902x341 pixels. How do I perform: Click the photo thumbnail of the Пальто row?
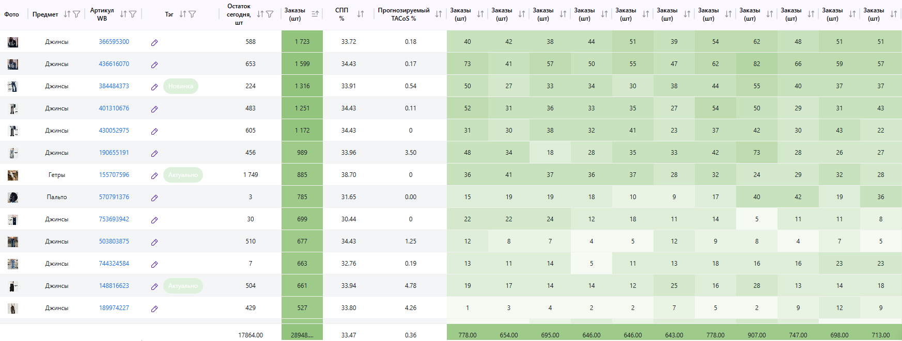pos(13,197)
